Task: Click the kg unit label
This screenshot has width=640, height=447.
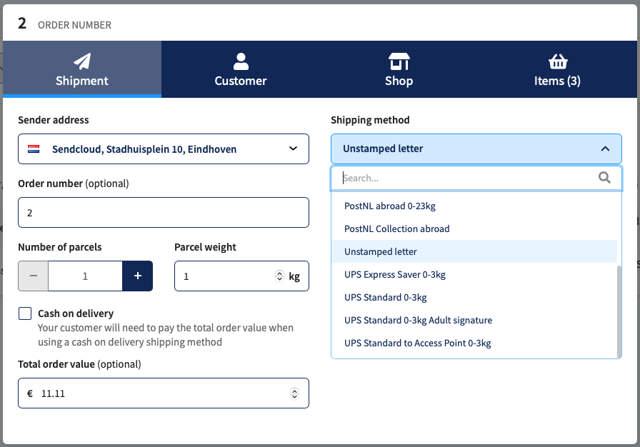Action: click(x=294, y=276)
